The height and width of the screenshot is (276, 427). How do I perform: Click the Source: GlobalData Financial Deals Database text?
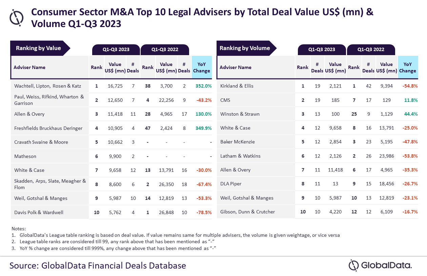click(x=98, y=265)
